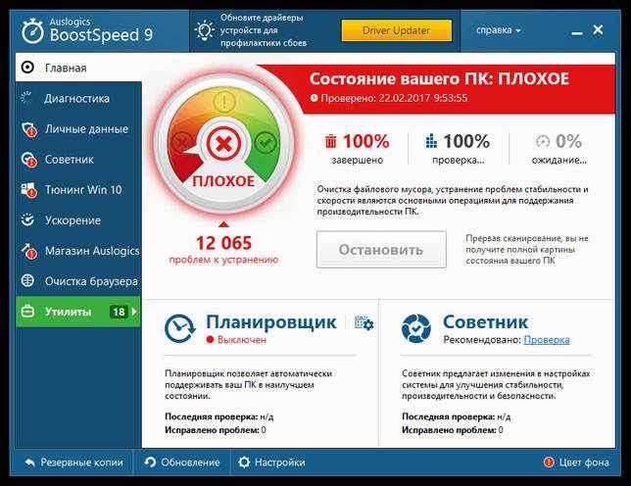The width and height of the screenshot is (631, 486).
Task: Go to Личные данные section
Action: point(78,129)
